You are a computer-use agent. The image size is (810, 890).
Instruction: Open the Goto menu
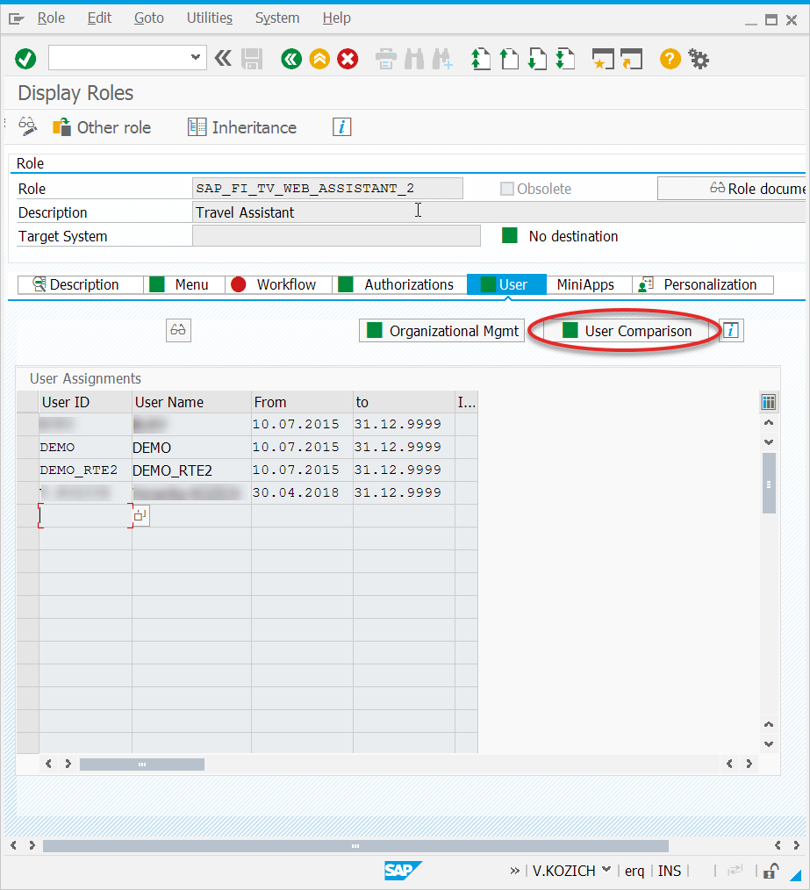pos(148,18)
